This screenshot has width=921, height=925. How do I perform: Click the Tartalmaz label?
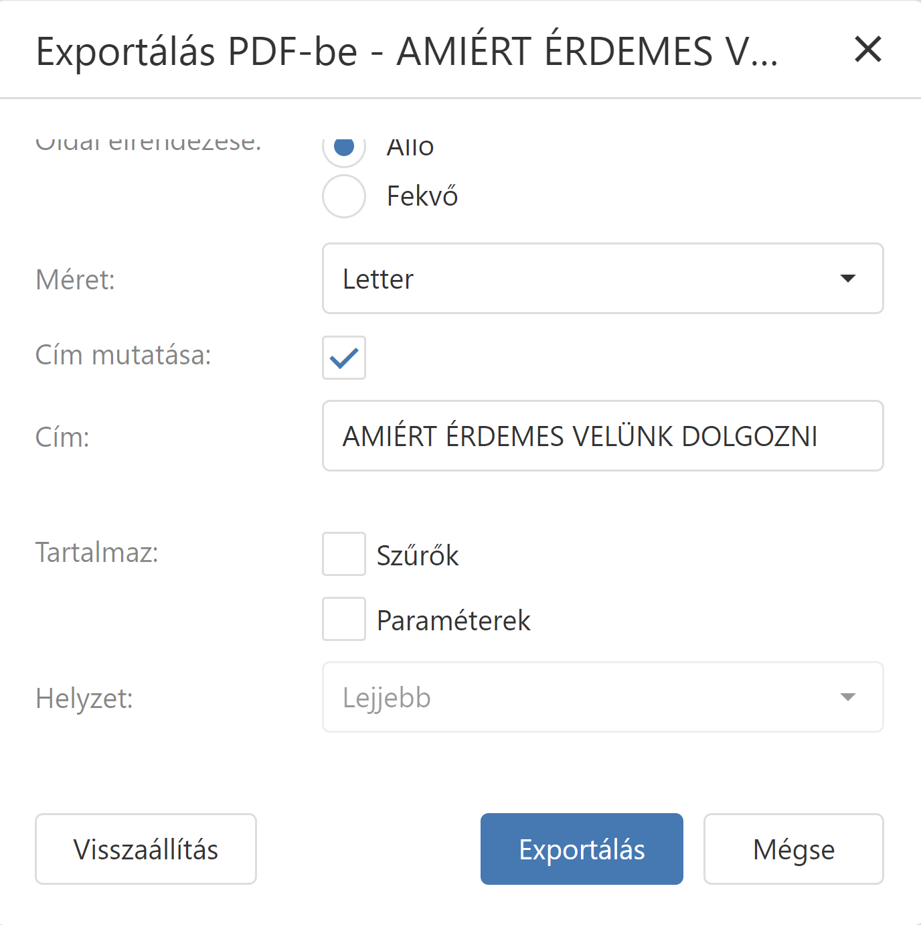pos(97,553)
